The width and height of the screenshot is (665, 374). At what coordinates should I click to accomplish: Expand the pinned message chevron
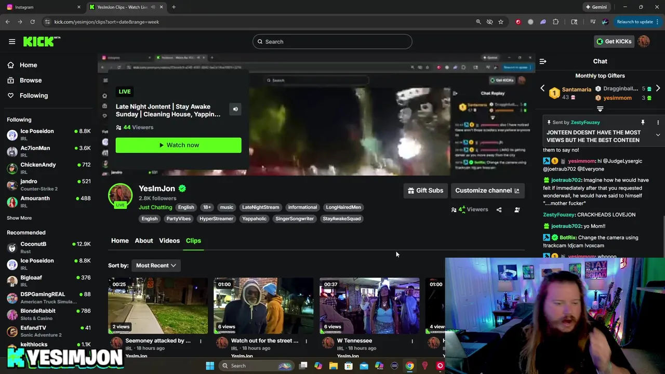click(x=658, y=135)
